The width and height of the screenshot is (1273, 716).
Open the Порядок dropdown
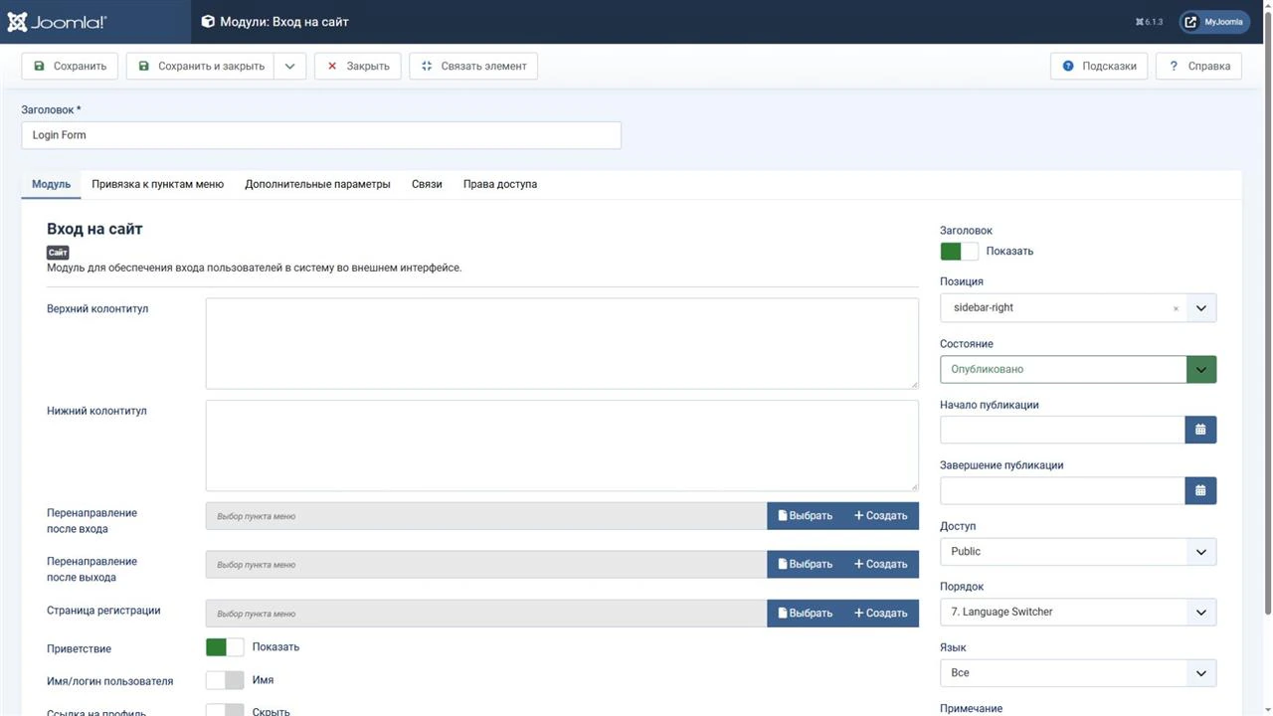coord(1078,613)
